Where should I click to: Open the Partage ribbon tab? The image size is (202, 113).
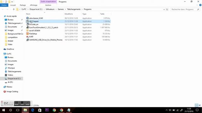pos(23,5)
